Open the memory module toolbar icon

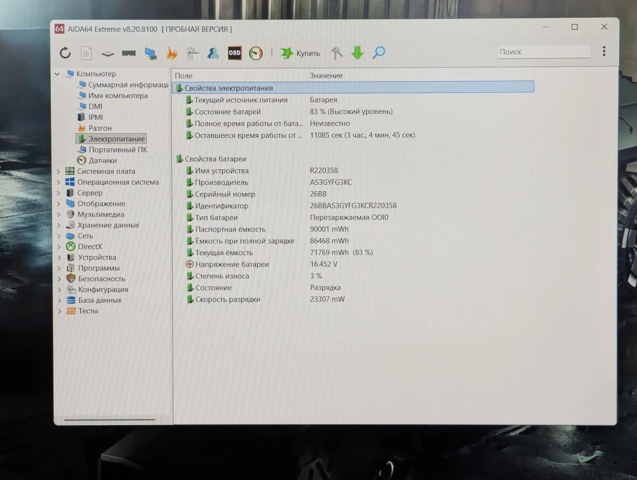[x=129, y=53]
